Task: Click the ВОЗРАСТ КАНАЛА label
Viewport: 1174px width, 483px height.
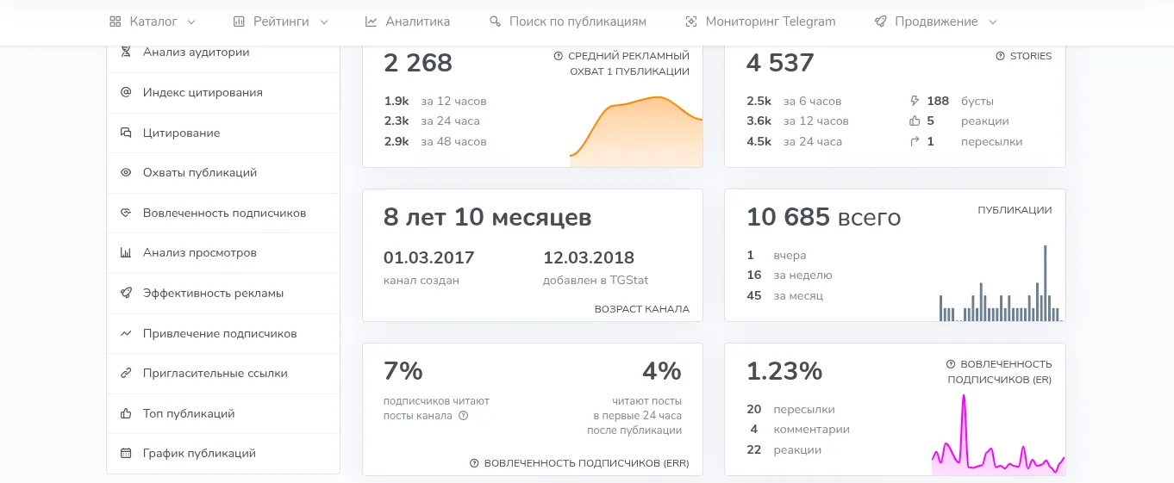Action: 642,309
